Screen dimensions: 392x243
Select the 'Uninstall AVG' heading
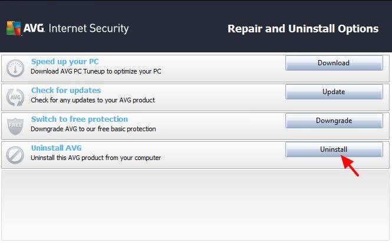click(x=56, y=148)
